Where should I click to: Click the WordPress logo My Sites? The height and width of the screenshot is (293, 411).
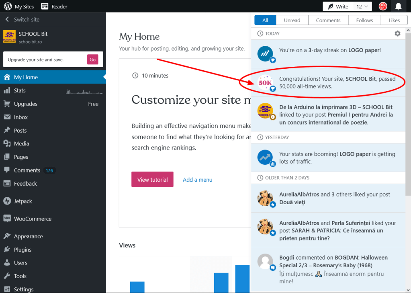pyautogui.click(x=7, y=6)
